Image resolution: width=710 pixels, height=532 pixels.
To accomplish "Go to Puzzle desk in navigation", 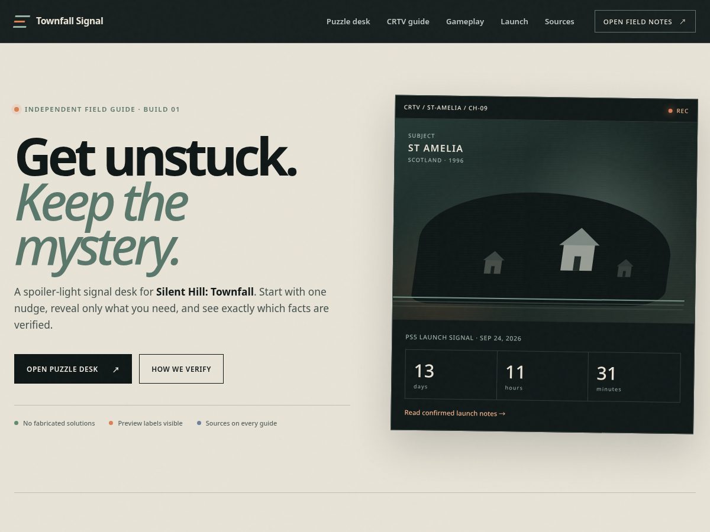I will pos(348,21).
